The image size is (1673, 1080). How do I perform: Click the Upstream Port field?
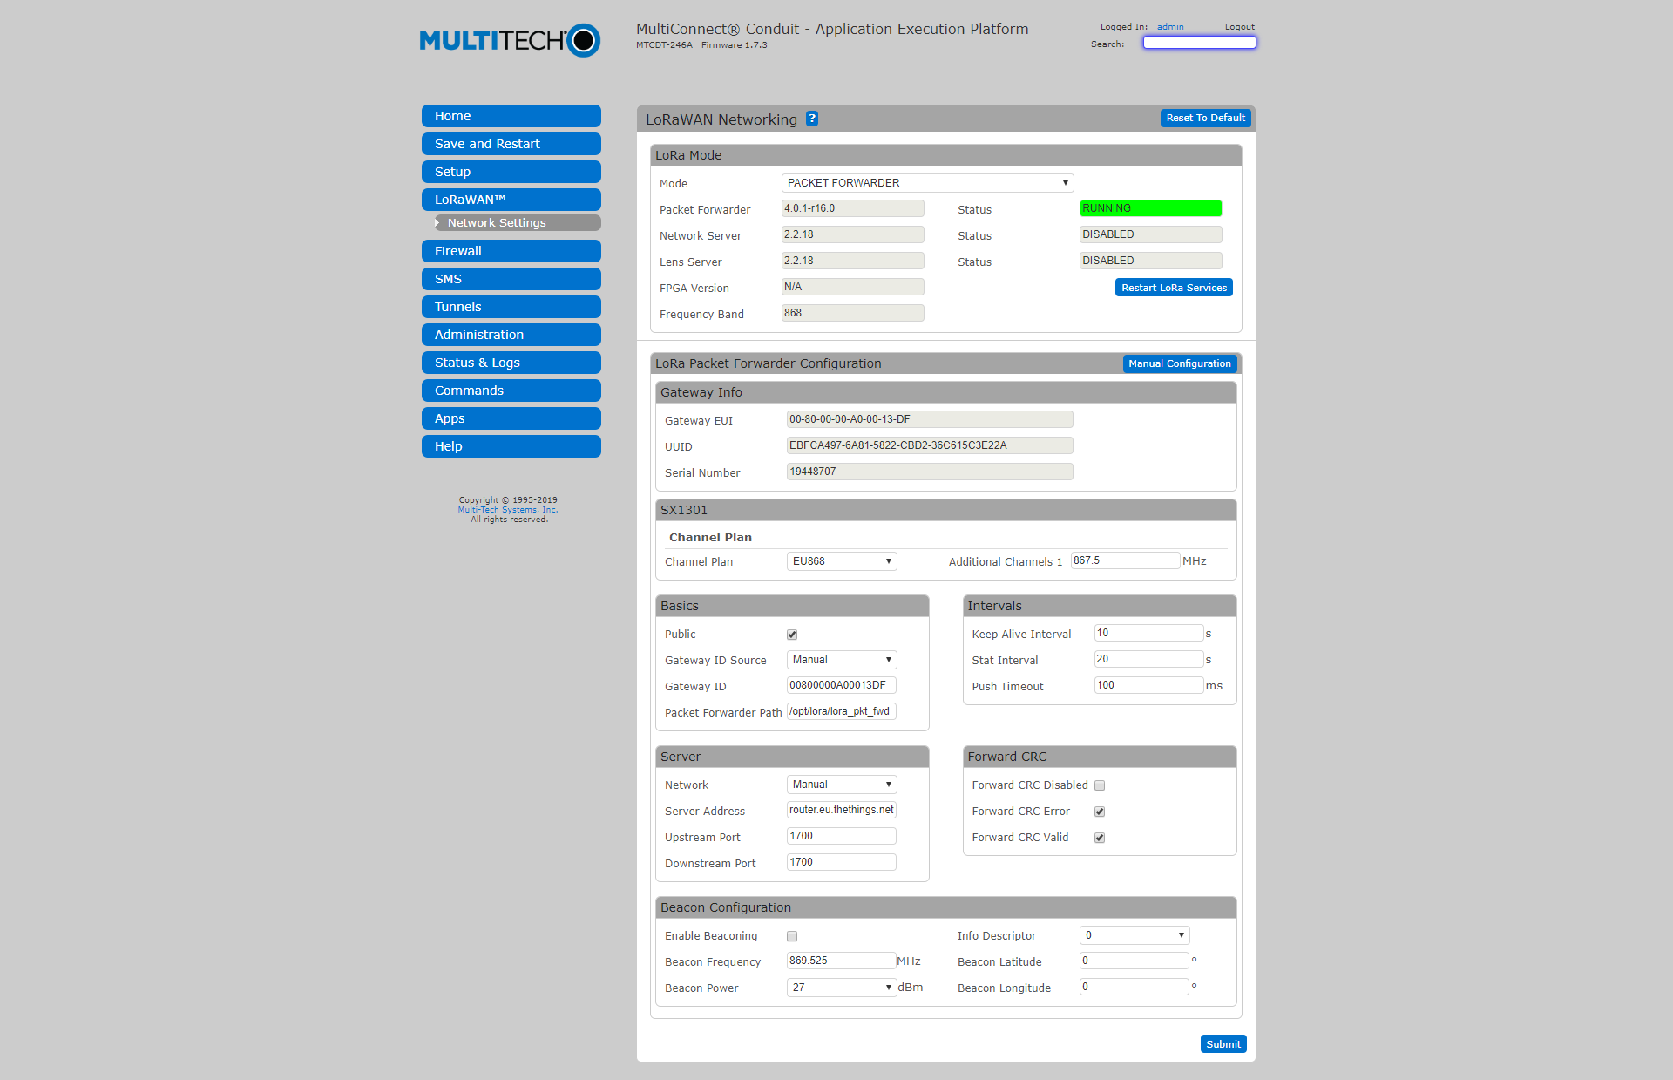point(842,836)
